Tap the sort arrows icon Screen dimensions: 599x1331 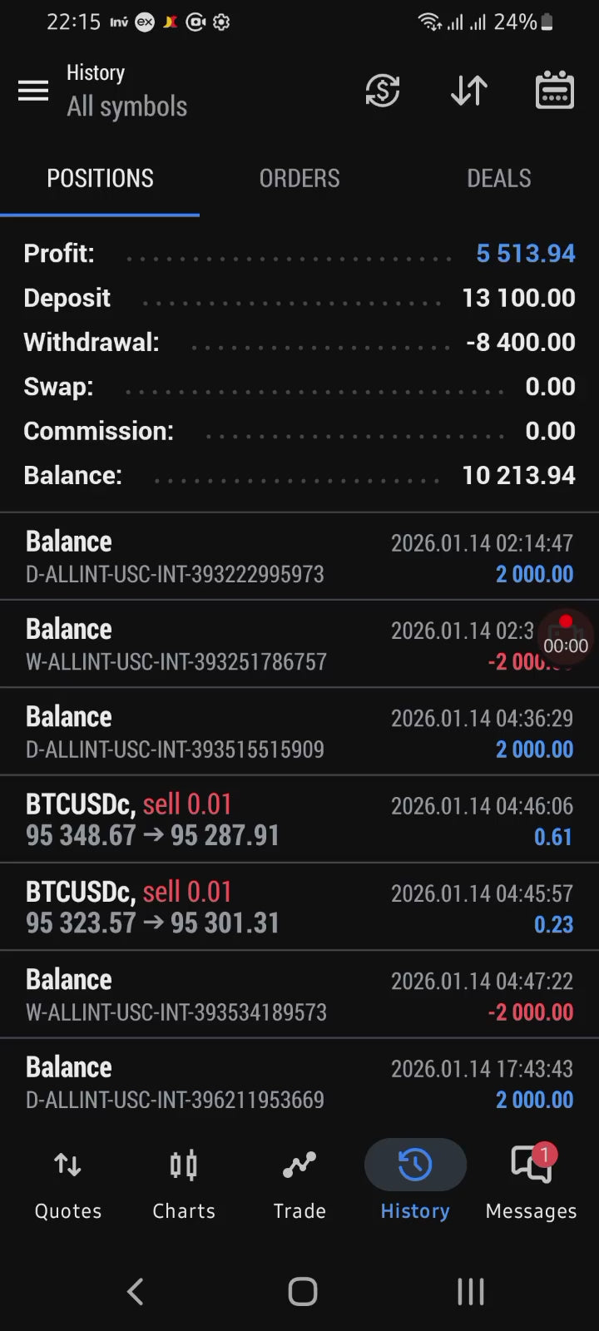[468, 91]
